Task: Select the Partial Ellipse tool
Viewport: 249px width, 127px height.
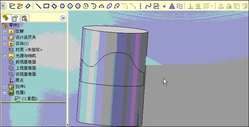Action: pos(117,6)
